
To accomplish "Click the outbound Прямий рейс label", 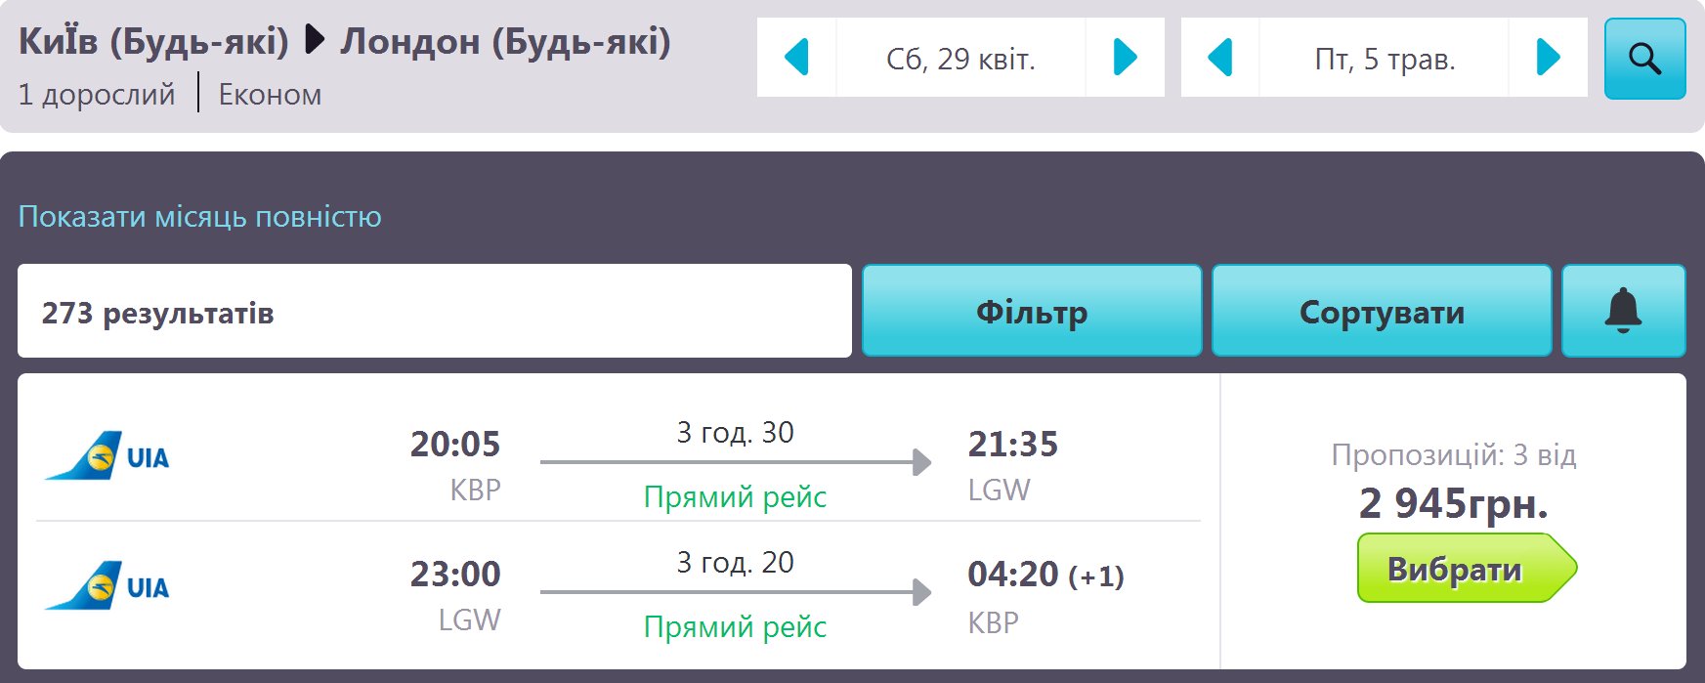I will coord(735,496).
